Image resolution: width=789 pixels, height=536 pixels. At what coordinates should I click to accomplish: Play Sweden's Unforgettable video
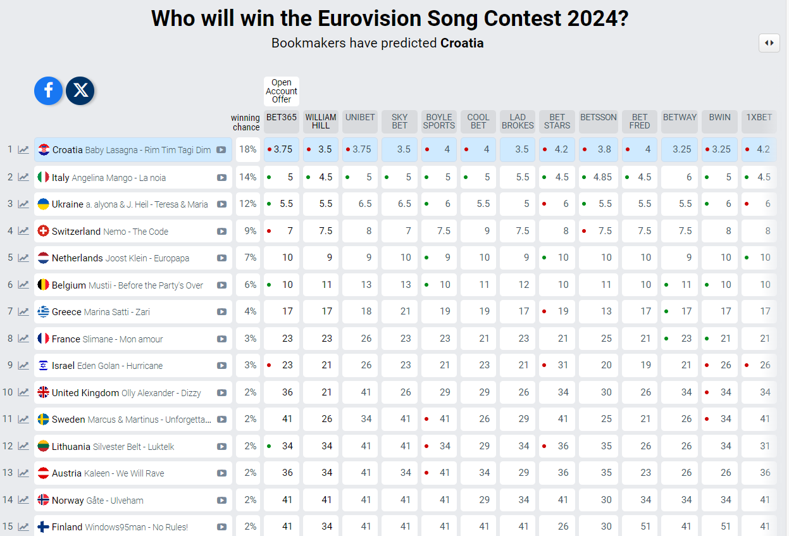(x=221, y=420)
